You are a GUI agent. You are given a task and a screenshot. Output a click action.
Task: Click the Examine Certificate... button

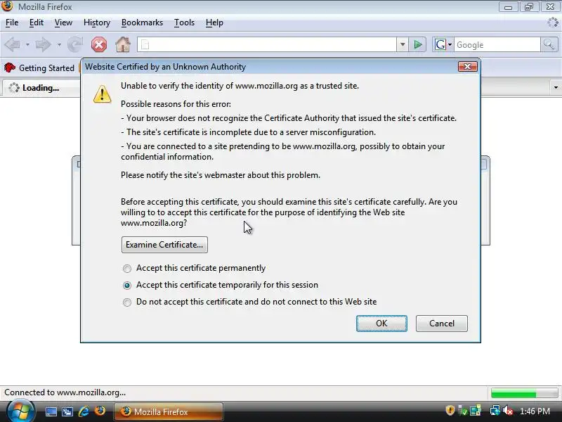click(x=164, y=245)
